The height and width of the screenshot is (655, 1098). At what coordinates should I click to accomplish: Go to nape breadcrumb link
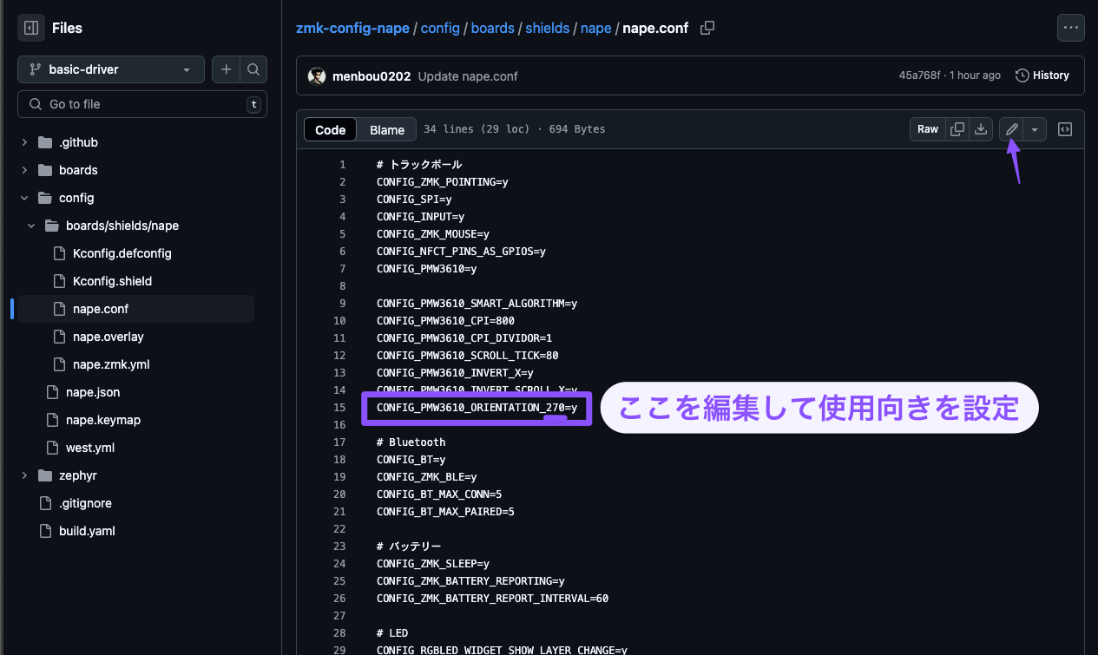tap(596, 28)
